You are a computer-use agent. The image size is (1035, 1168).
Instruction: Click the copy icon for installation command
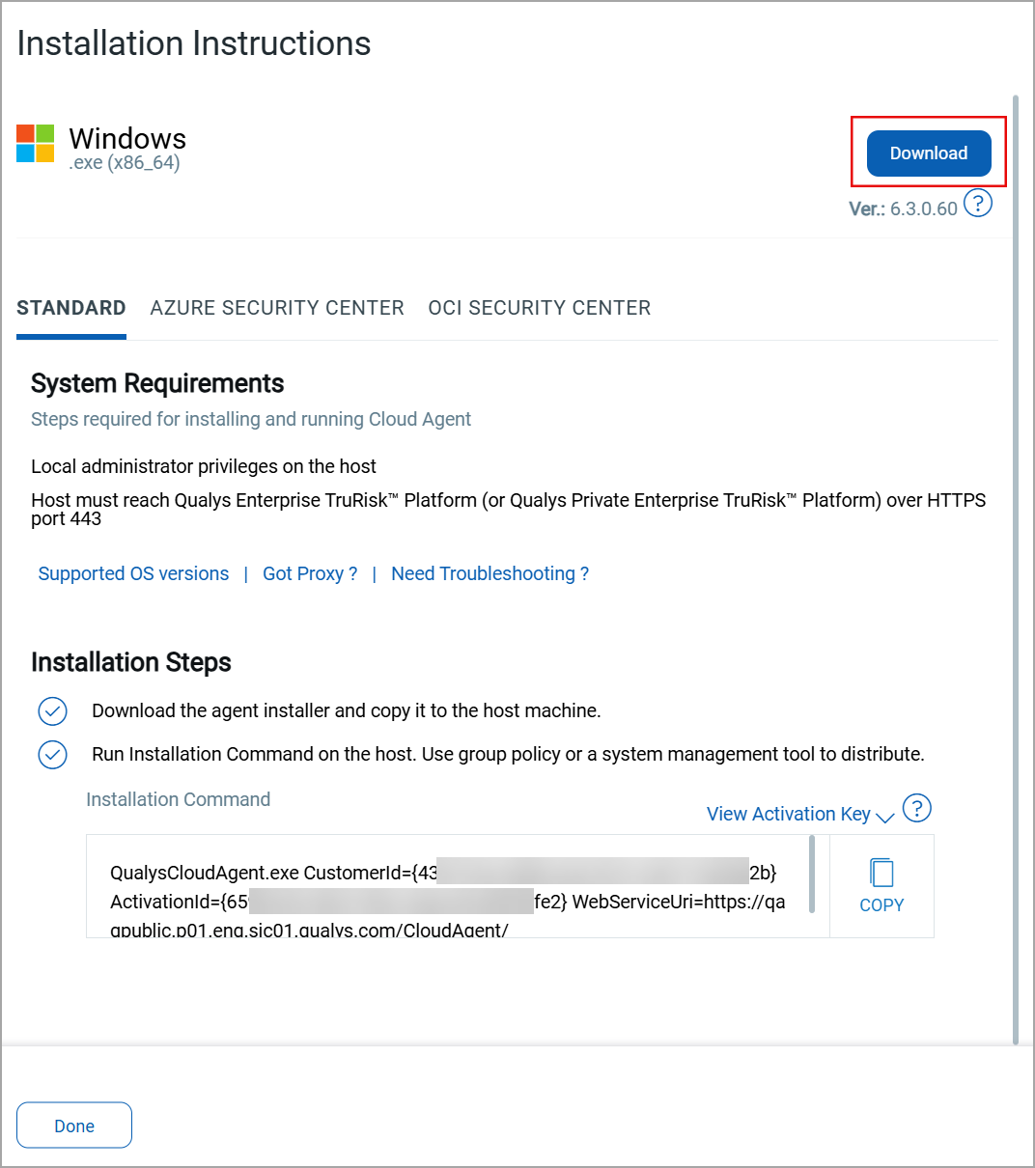[x=881, y=873]
